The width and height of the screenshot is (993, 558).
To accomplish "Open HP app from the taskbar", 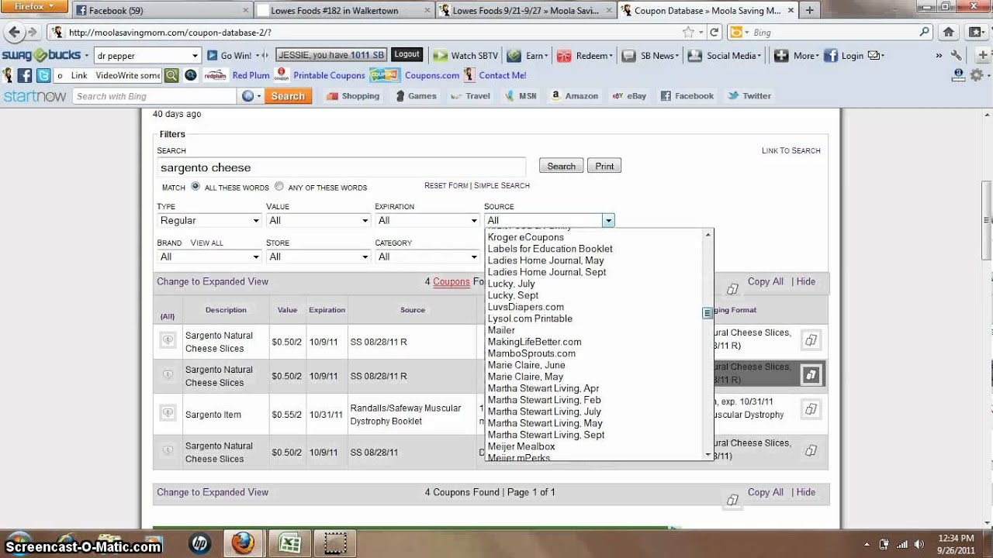I will (x=199, y=543).
